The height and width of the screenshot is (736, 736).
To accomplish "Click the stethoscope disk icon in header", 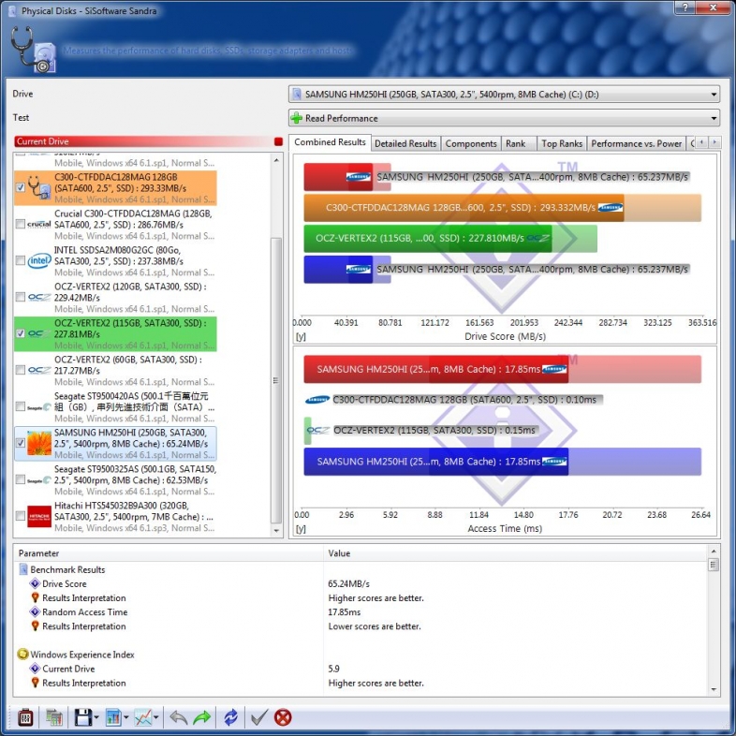I will [33, 50].
